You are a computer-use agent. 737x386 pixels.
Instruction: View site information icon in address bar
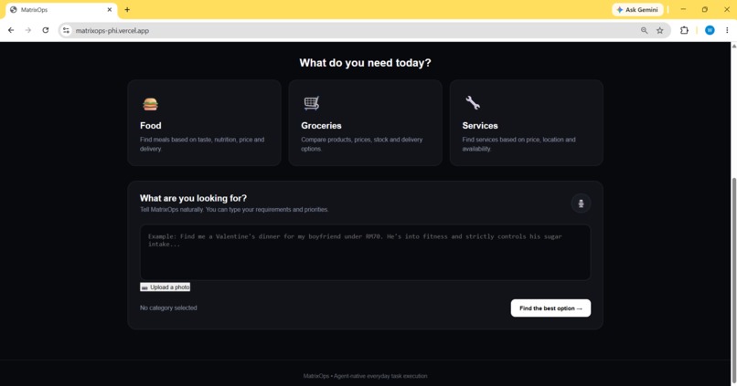(66, 30)
